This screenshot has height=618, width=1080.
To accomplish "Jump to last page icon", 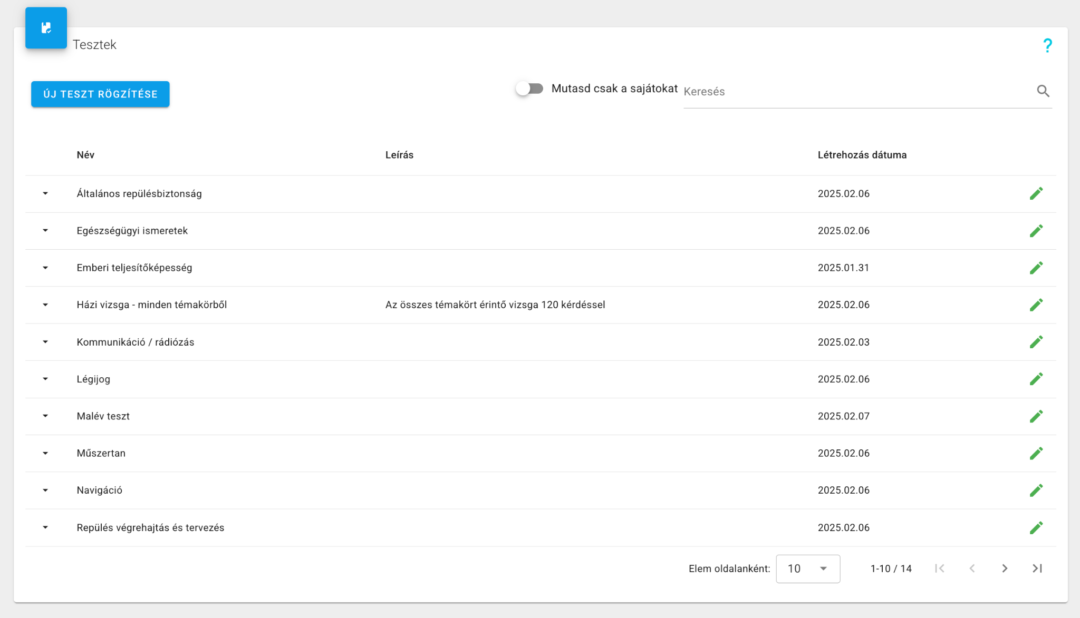I will [x=1037, y=568].
